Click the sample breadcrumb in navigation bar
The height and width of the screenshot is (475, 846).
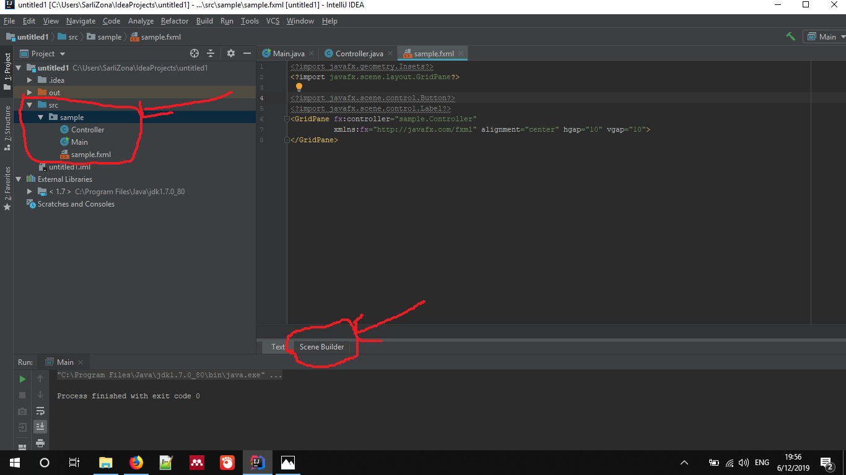click(x=104, y=37)
